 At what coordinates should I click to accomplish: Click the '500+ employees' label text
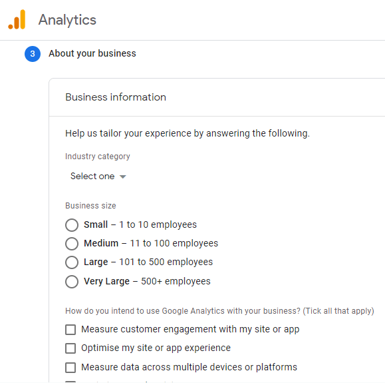point(176,281)
